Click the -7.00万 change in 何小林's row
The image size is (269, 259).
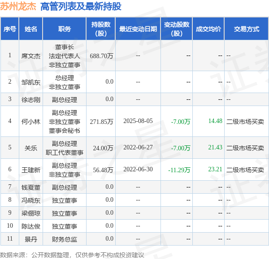coord(181,122)
